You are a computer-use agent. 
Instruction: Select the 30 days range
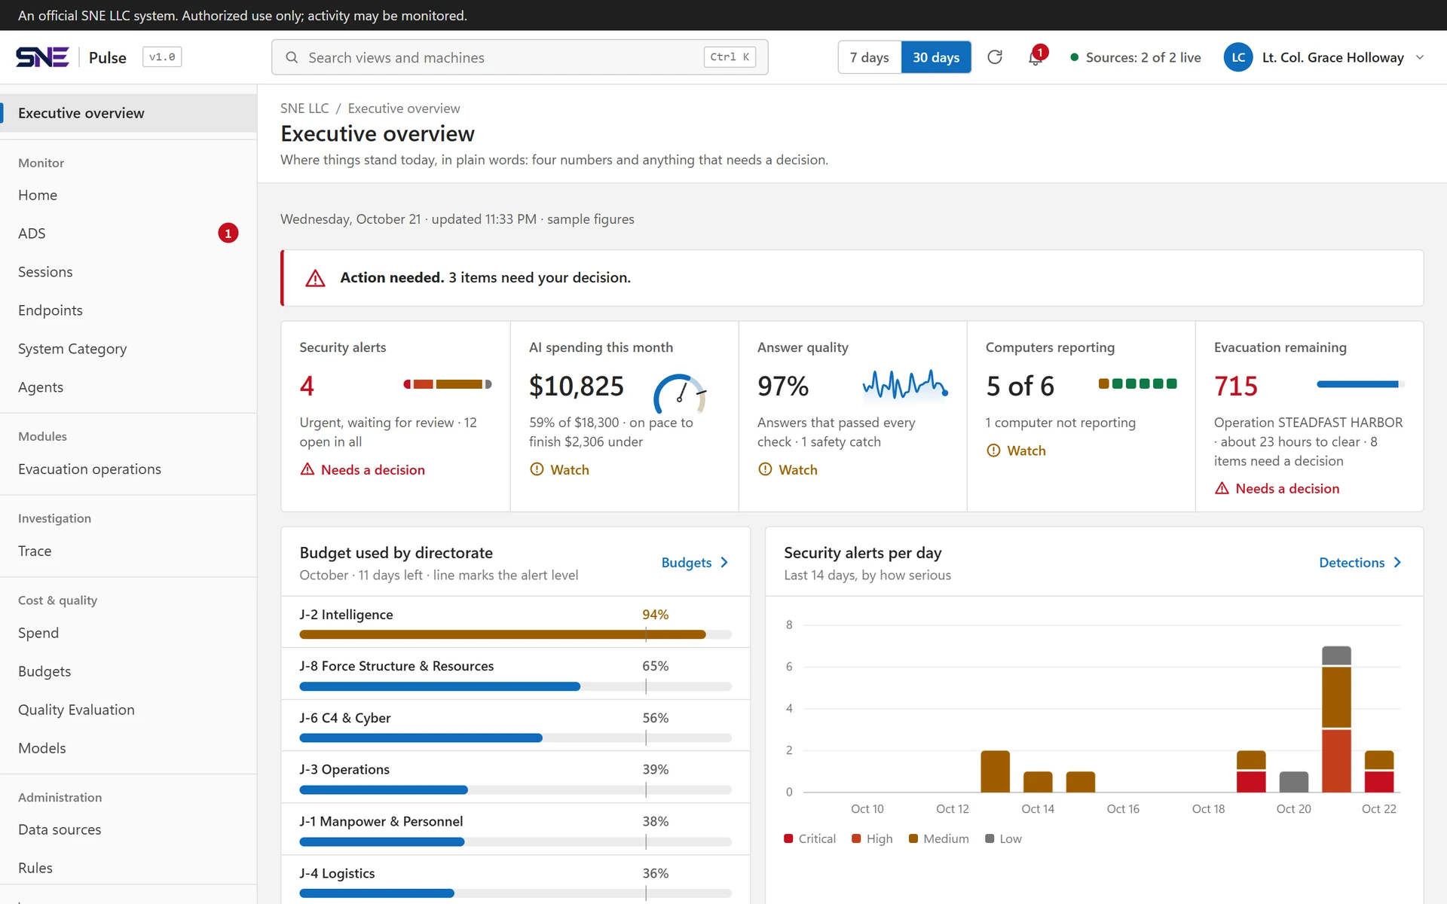click(x=936, y=57)
